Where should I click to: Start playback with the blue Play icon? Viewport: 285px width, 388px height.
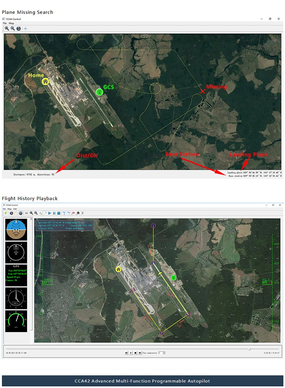pos(49,213)
